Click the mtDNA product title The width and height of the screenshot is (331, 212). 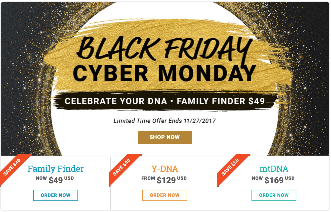274,168
